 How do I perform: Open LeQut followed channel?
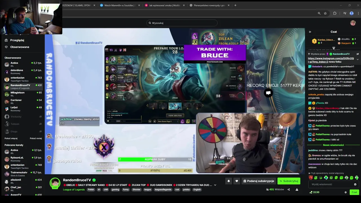pos(23,109)
